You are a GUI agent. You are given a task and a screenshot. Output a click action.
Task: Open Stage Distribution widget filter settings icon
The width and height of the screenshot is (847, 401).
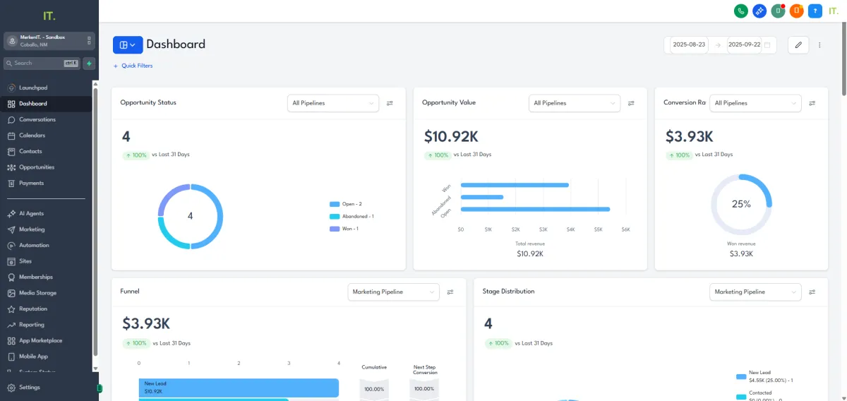[x=812, y=292]
